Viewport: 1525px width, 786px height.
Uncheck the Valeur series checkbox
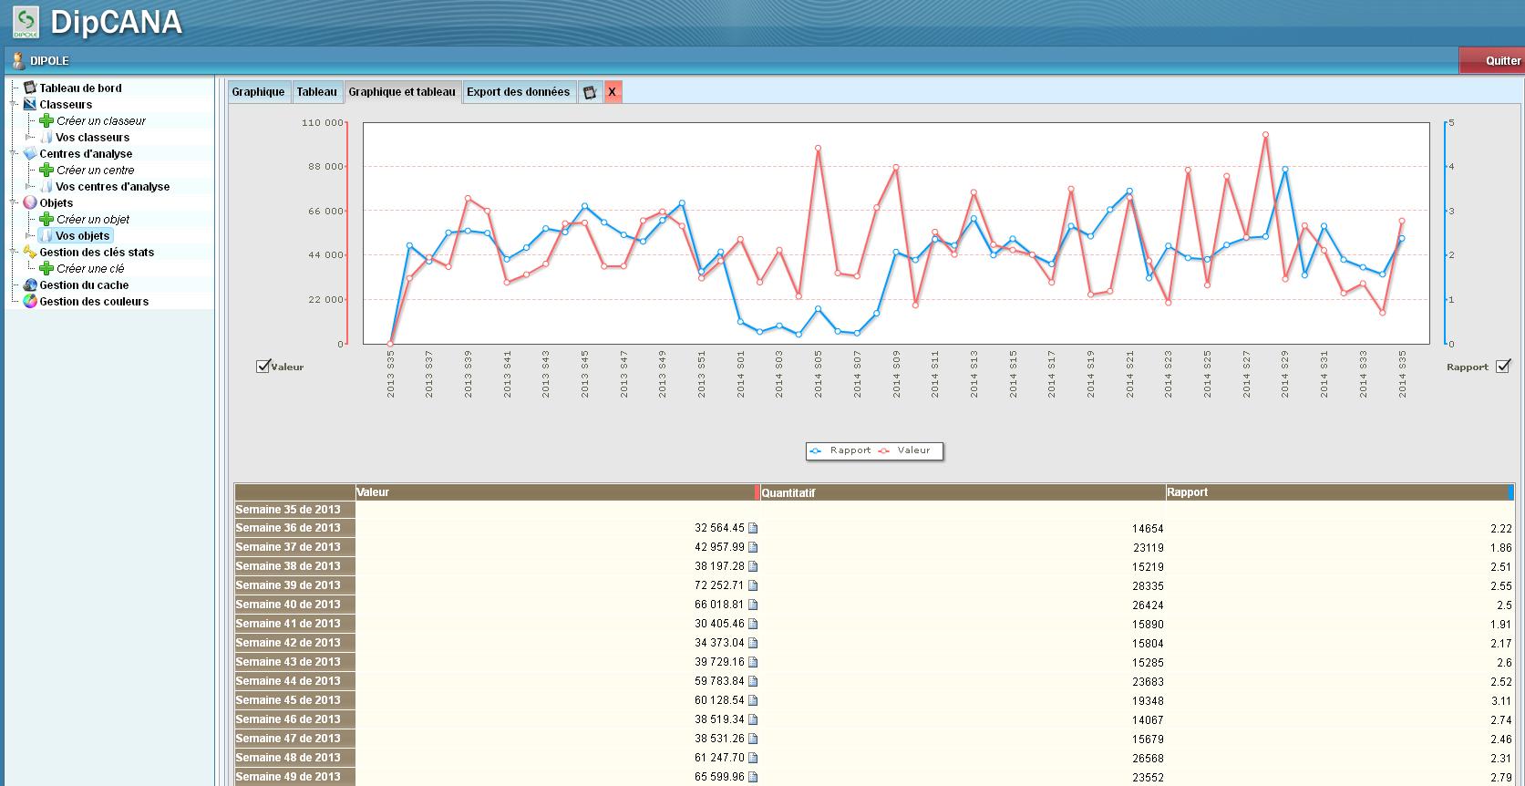click(x=263, y=367)
